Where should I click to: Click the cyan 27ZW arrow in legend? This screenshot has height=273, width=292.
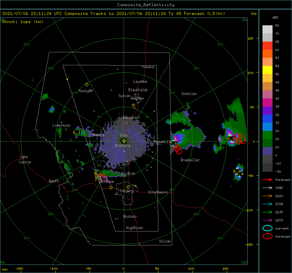267,204
